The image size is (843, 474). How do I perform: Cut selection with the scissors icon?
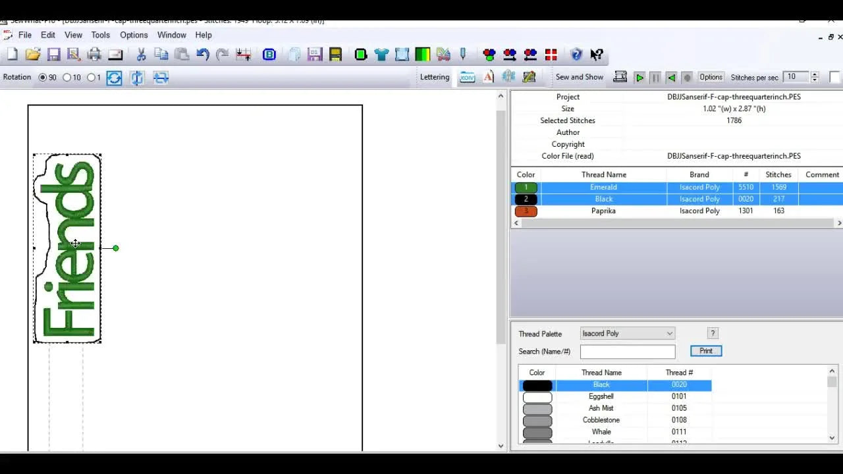[141, 55]
